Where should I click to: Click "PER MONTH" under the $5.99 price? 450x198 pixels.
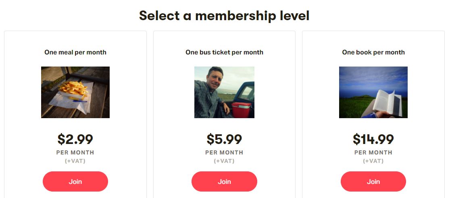224,152
